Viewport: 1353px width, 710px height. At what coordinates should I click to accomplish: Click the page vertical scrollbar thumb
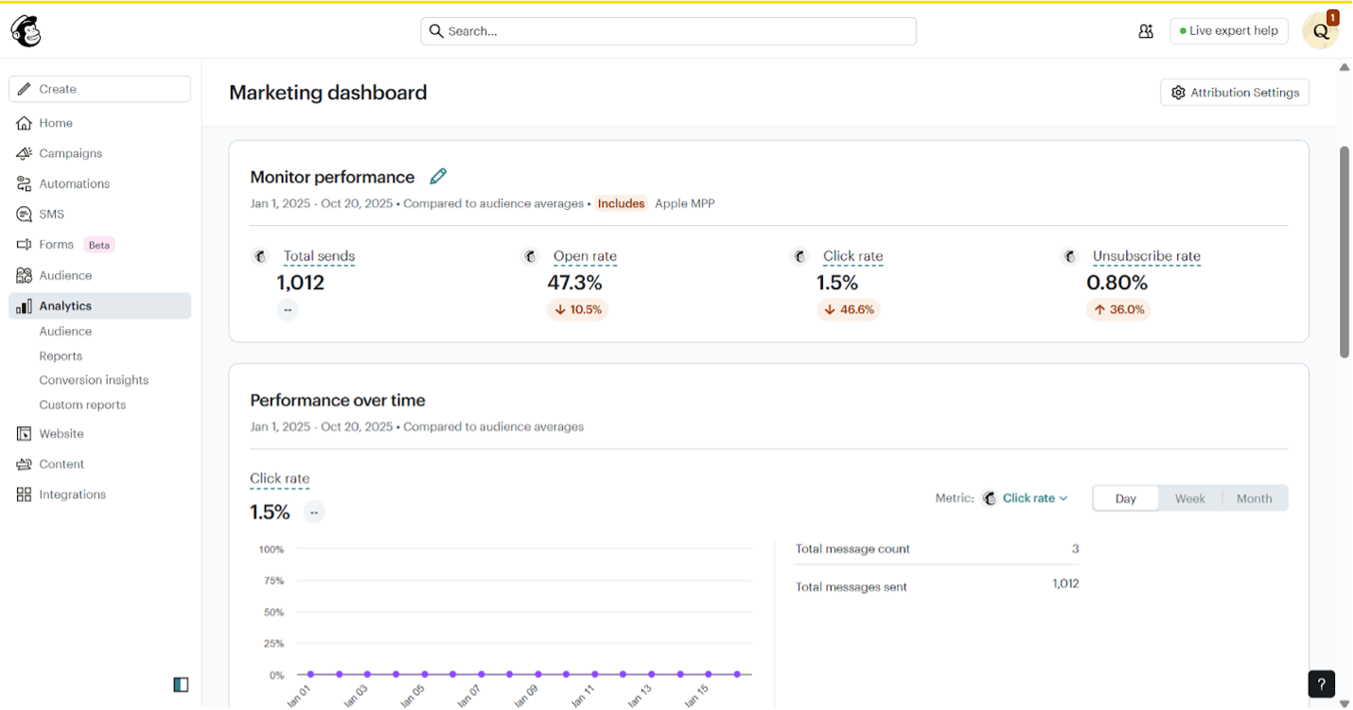(x=1344, y=251)
